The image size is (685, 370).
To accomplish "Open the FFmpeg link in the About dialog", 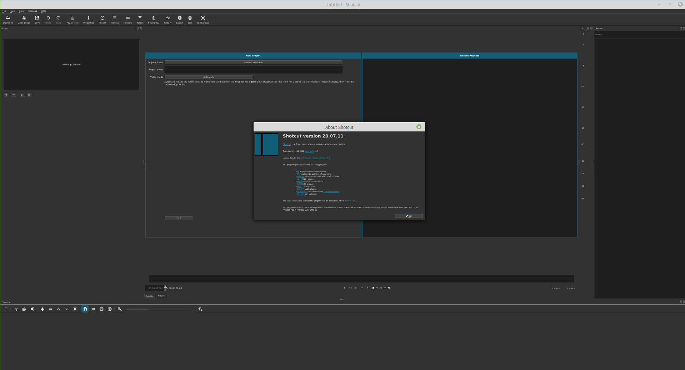I will tap(300, 176).
